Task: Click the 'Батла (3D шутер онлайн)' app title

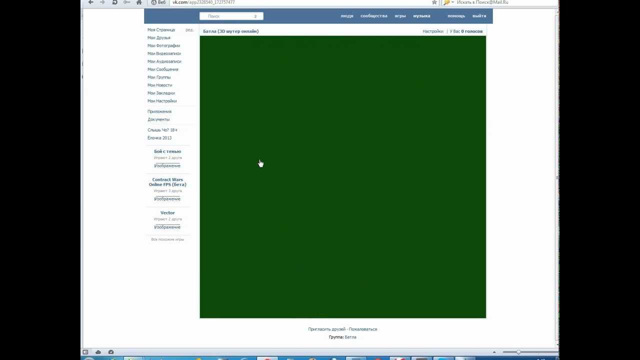Action: click(231, 31)
